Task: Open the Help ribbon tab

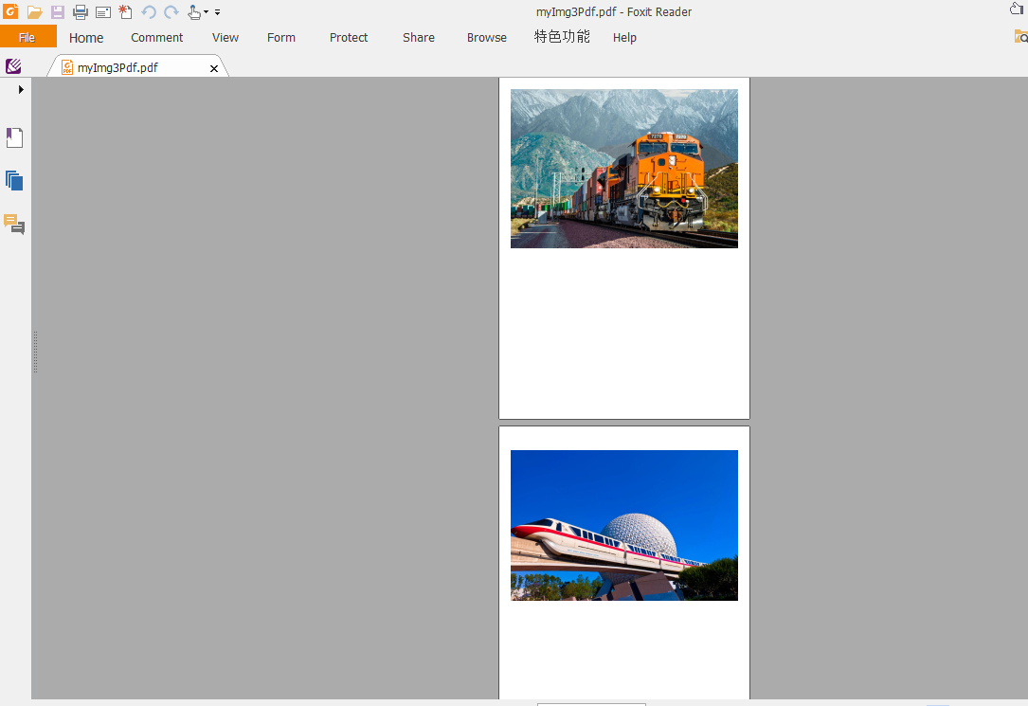Action: coord(624,37)
